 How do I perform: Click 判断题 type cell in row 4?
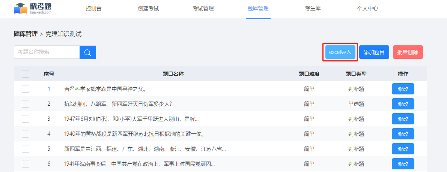tap(356, 134)
